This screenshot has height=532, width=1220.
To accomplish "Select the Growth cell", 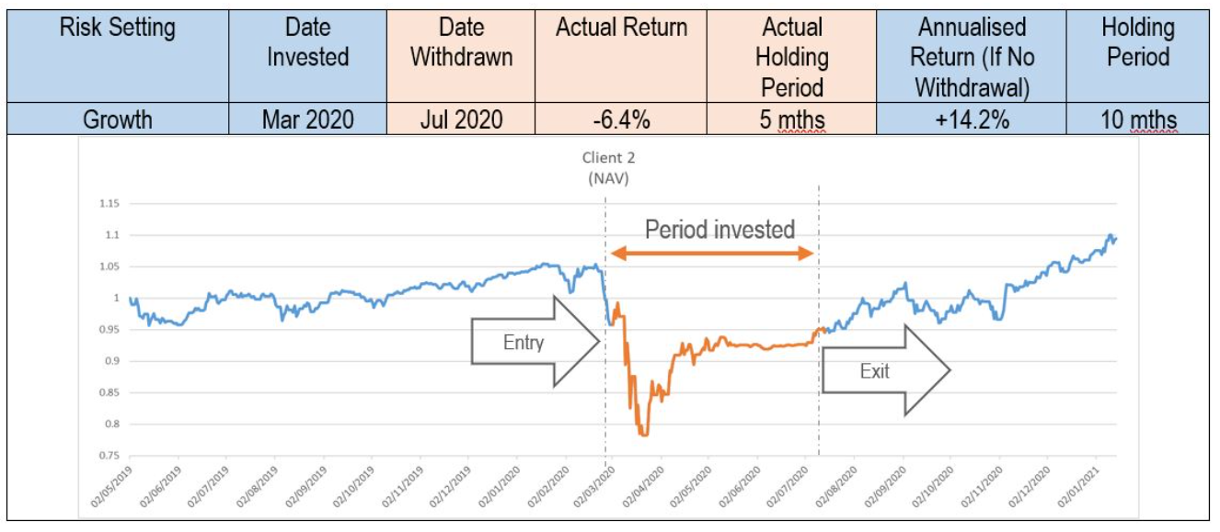I will point(119,119).
